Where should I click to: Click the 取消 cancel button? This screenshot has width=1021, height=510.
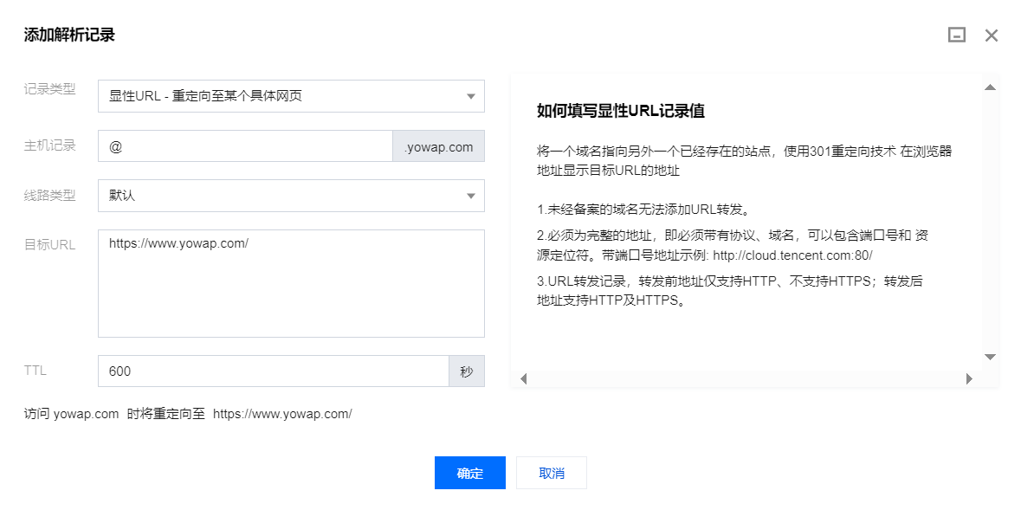[551, 473]
